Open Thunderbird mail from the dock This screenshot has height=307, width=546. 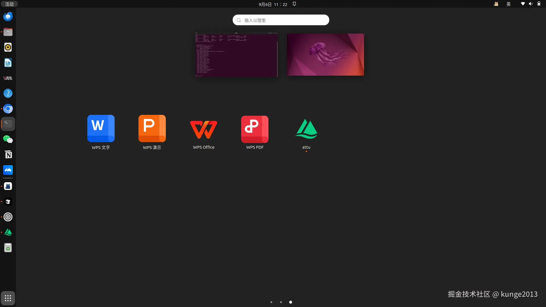8,16
